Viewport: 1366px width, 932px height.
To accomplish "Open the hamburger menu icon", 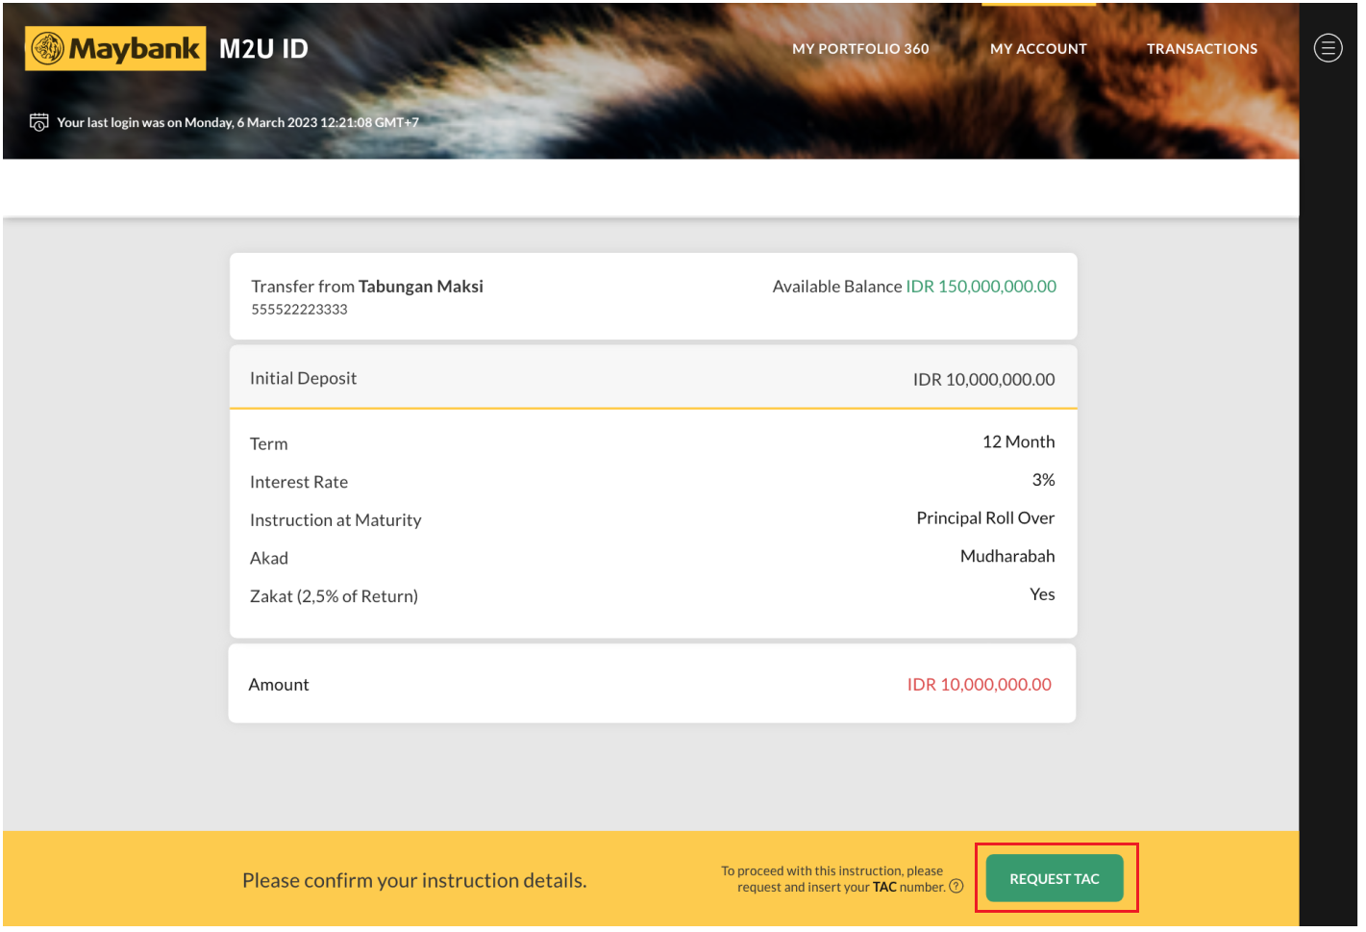I will tap(1328, 48).
